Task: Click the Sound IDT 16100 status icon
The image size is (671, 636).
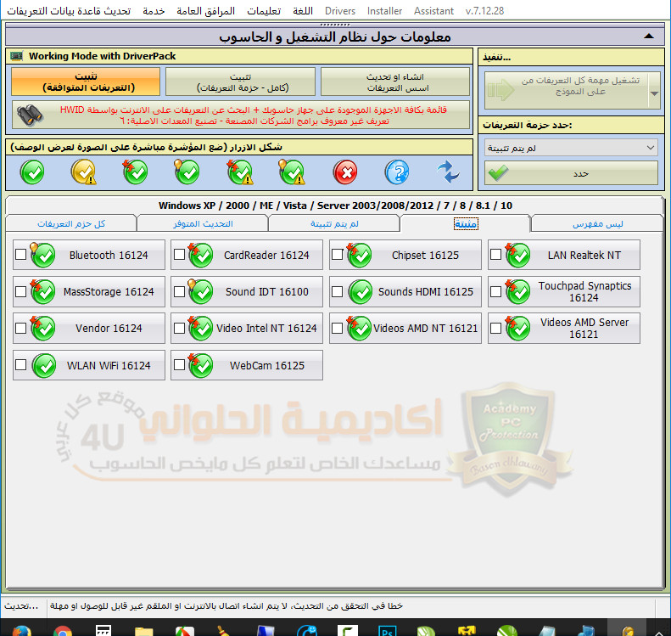Action: (200, 291)
